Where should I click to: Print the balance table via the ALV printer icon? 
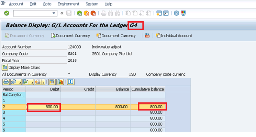click(x=6, y=82)
